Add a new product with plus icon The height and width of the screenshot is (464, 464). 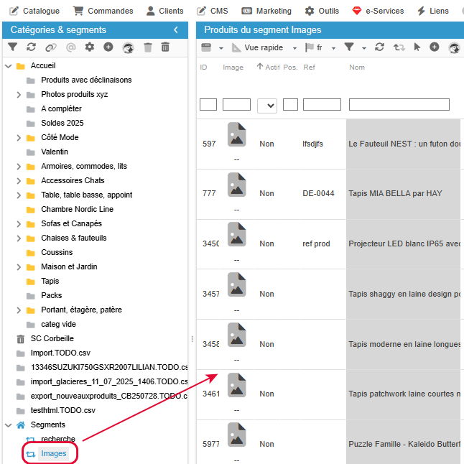click(435, 47)
